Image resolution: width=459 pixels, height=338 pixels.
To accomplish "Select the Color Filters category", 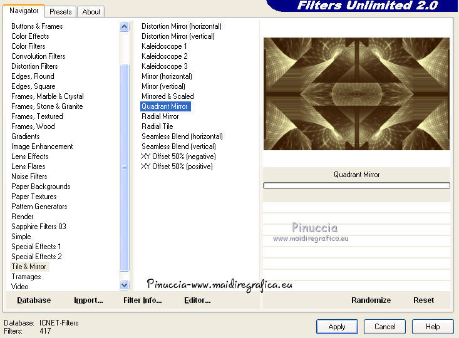I will pyautogui.click(x=28, y=46).
